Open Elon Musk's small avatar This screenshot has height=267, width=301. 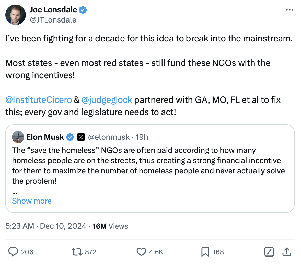(18, 137)
